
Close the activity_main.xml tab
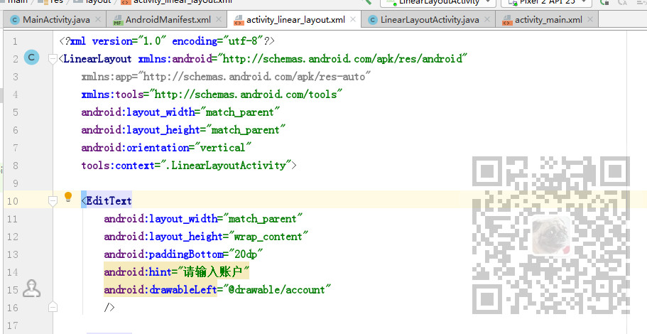(x=590, y=19)
